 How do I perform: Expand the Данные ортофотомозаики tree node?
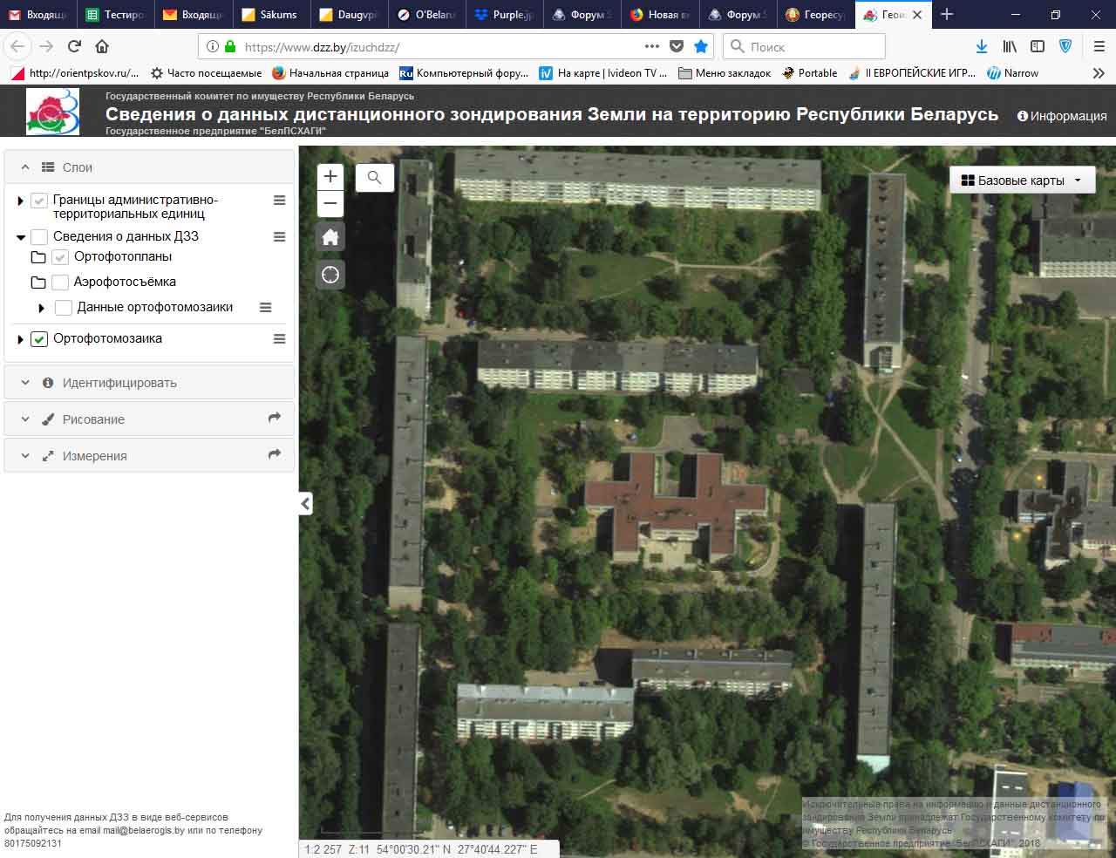click(x=41, y=308)
